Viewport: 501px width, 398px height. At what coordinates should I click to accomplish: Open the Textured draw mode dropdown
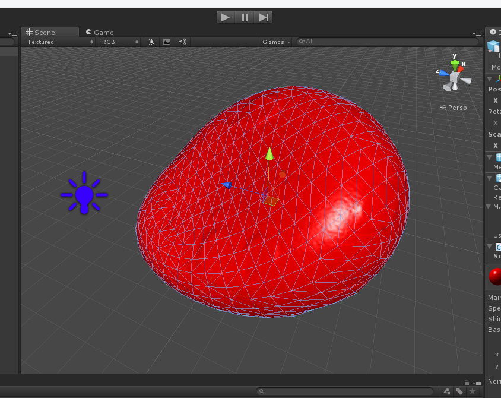60,42
